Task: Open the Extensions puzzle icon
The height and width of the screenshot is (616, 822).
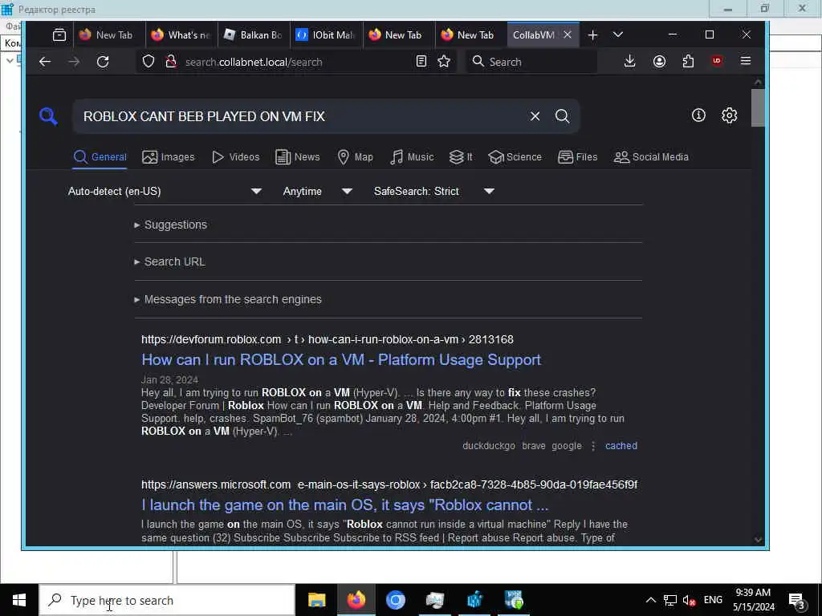Action: click(x=688, y=61)
